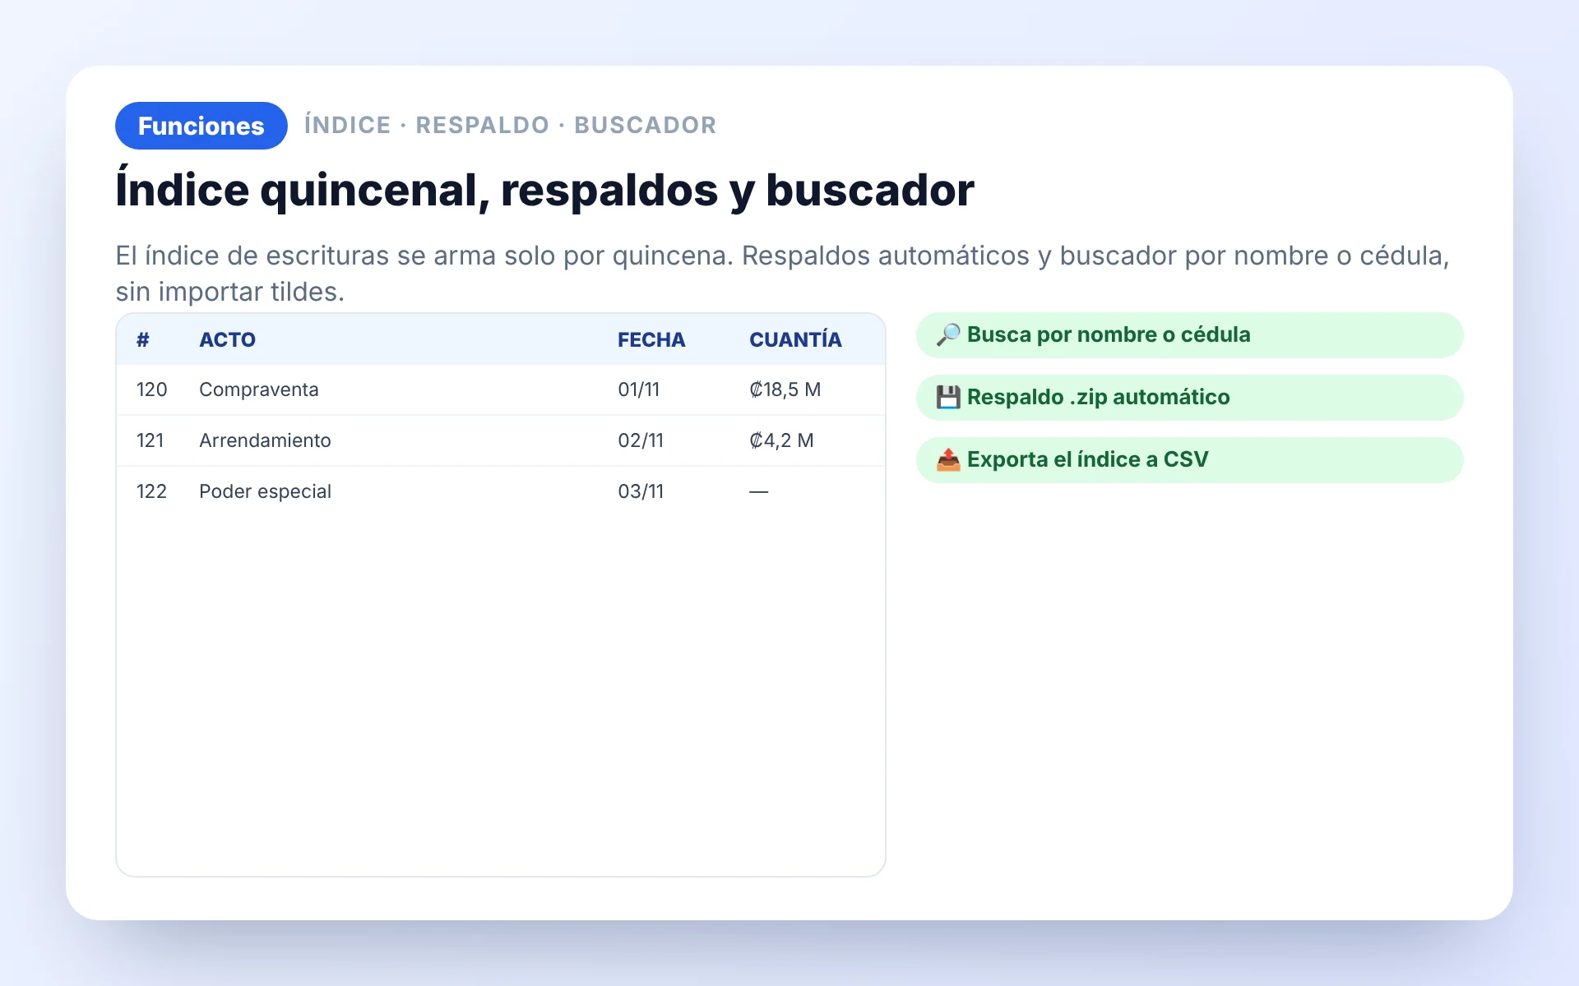Click the description paragraph about índice de escrituras

click(782, 274)
